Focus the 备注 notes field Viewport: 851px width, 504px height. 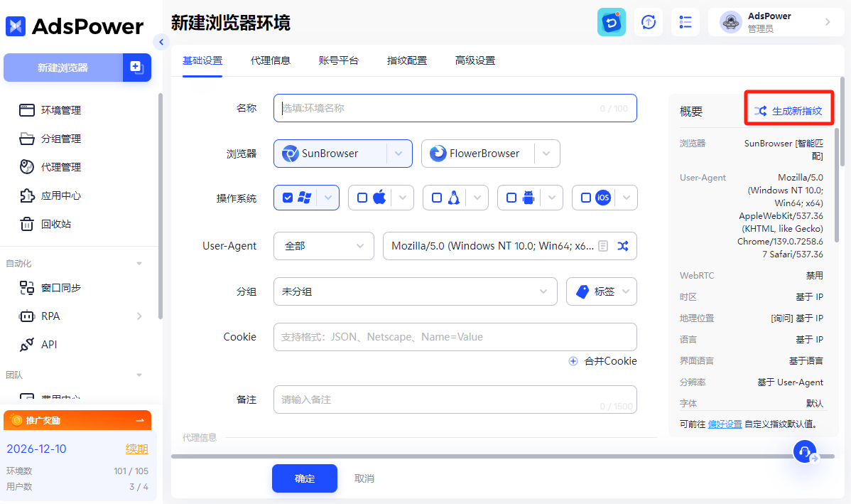point(455,400)
